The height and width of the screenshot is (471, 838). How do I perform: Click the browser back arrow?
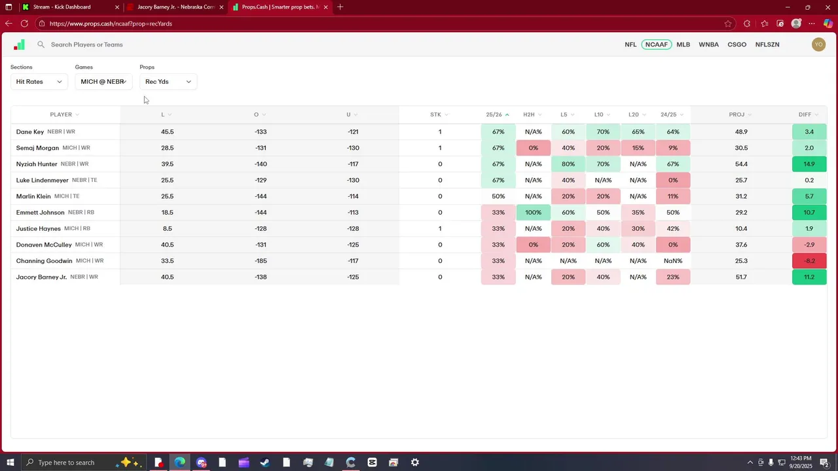(9, 24)
